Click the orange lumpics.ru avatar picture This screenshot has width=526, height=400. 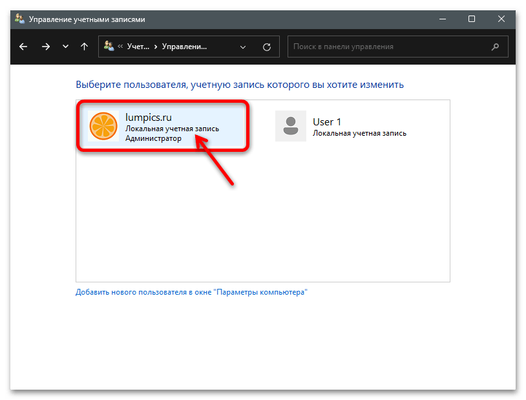[103, 126]
